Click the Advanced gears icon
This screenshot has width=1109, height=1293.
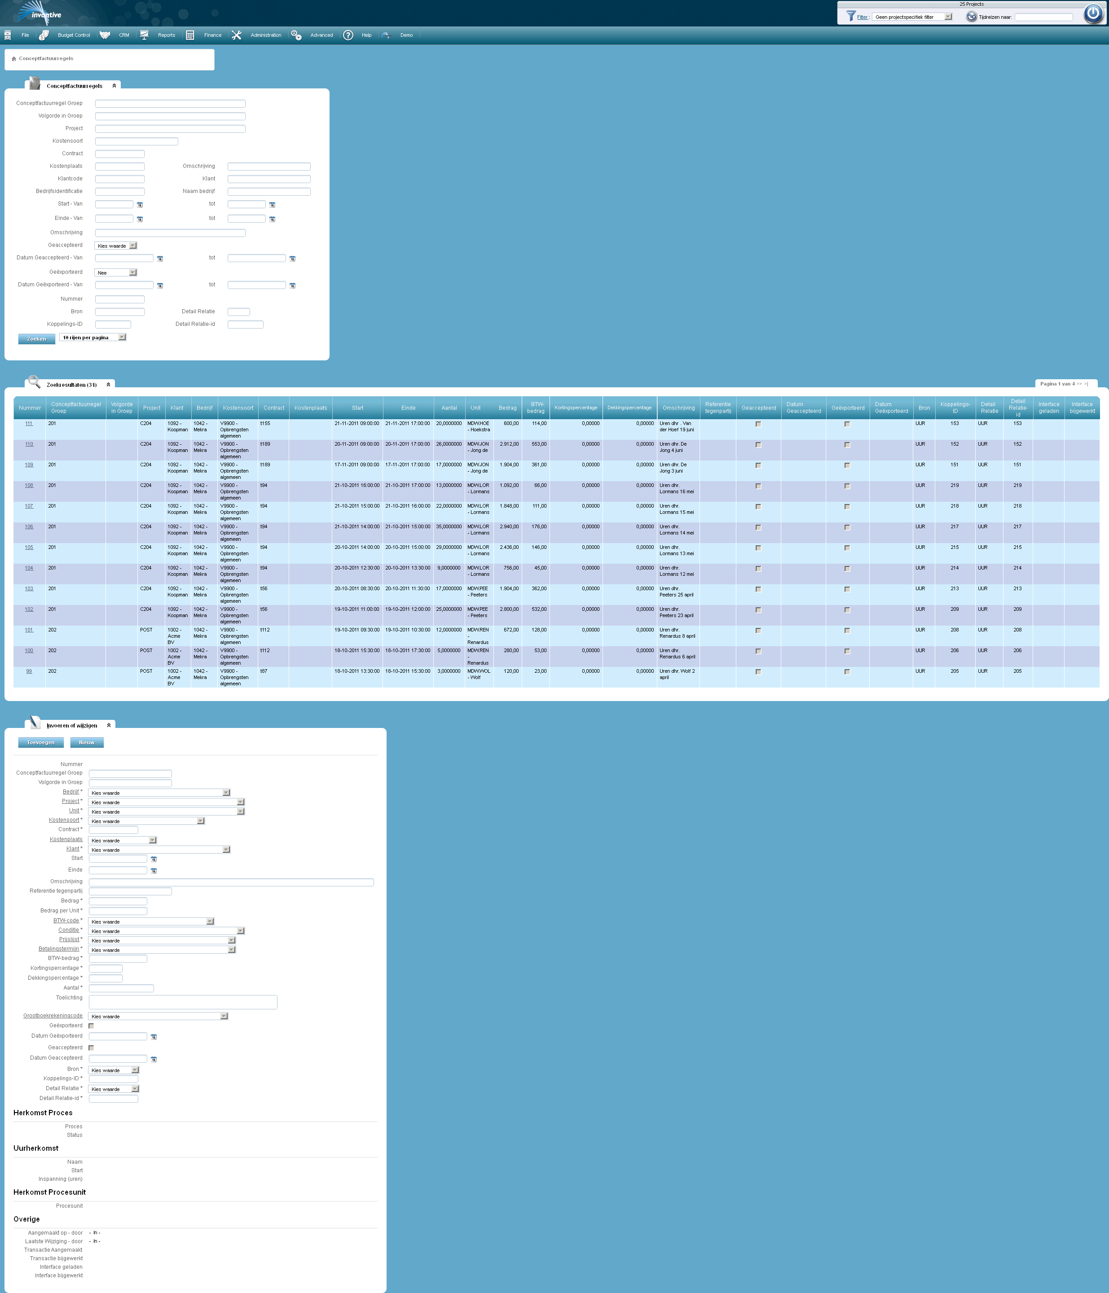(296, 35)
